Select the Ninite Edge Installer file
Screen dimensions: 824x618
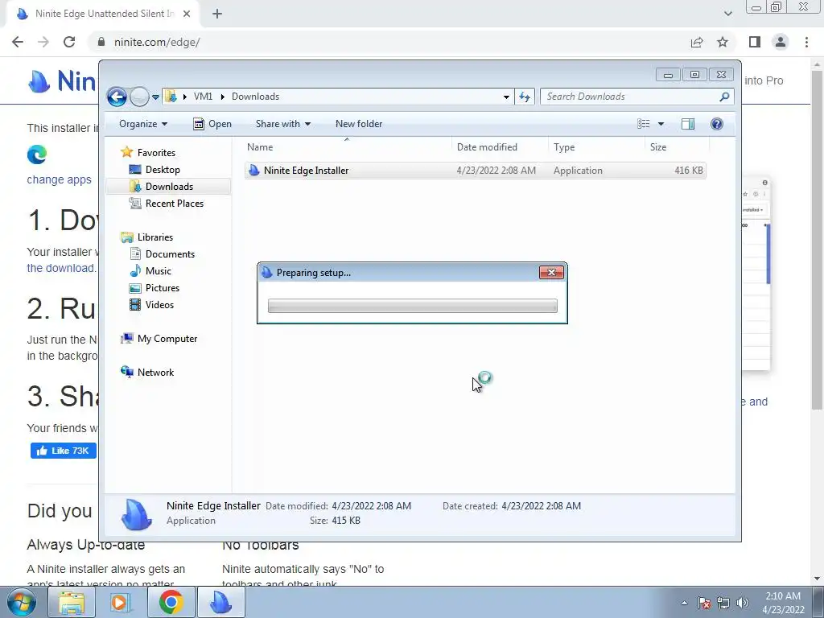pyautogui.click(x=475, y=171)
